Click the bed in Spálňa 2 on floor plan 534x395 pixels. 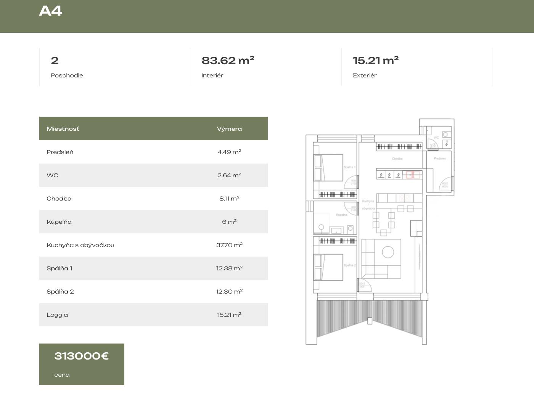[x=328, y=267]
